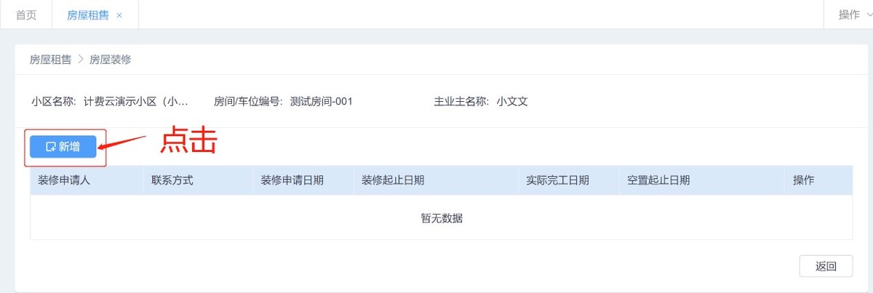The height and width of the screenshot is (293, 873).
Task: Select the 房屋租售 tab label
Action: 88,15
